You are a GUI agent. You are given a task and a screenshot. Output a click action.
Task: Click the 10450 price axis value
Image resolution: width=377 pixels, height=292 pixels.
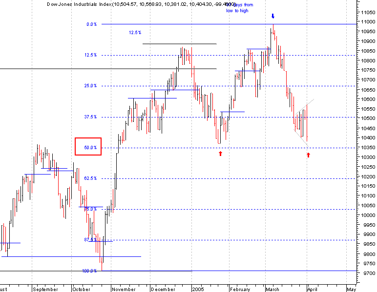coord(368,129)
